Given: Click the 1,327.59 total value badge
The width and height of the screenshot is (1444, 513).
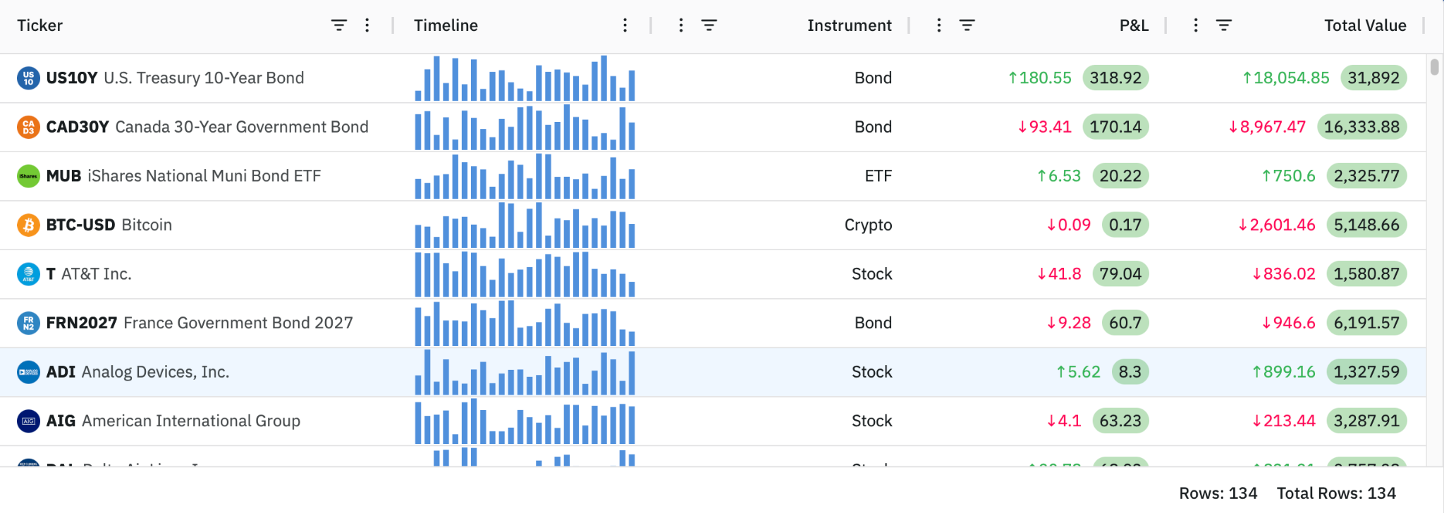Looking at the screenshot, I should 1366,372.
